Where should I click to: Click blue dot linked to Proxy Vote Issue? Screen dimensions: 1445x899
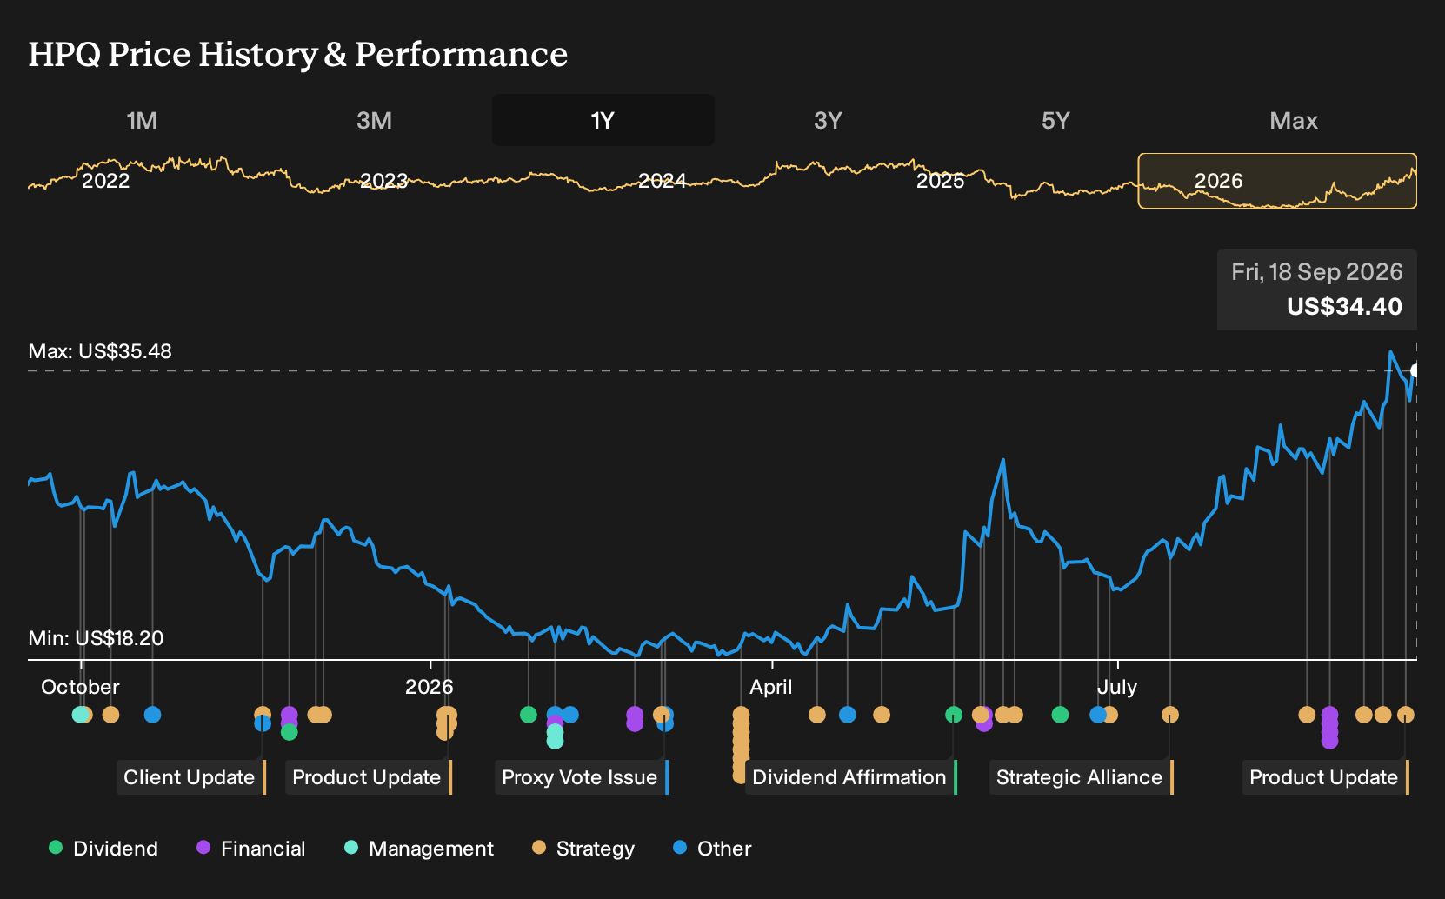665,723
